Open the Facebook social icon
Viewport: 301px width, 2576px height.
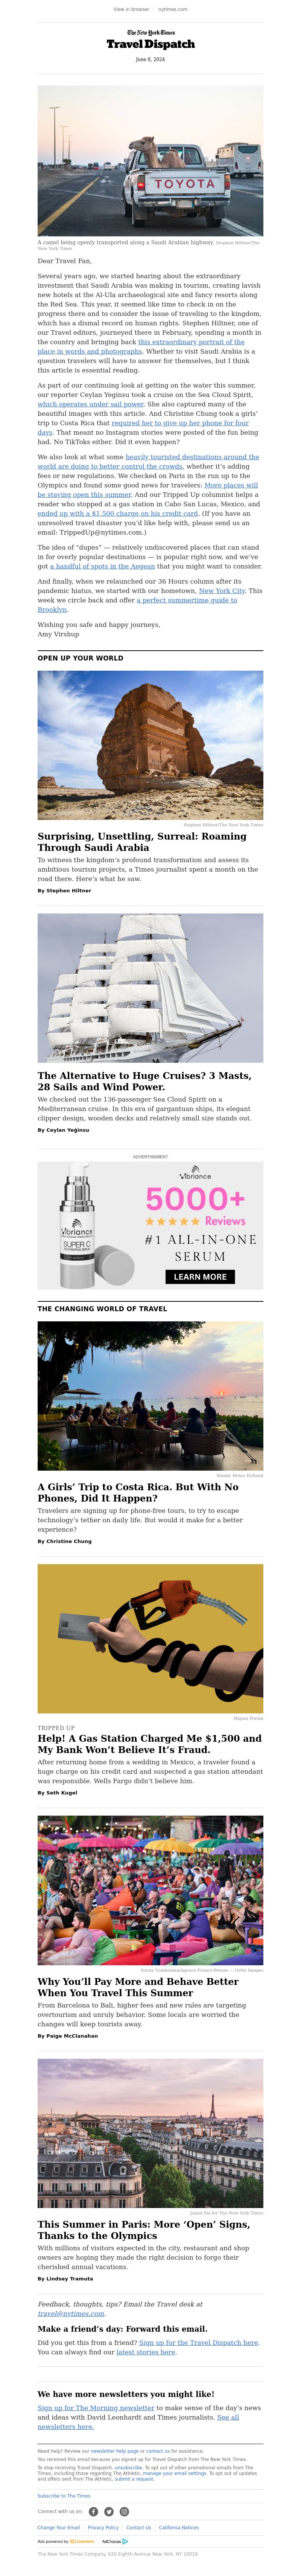point(94,2512)
